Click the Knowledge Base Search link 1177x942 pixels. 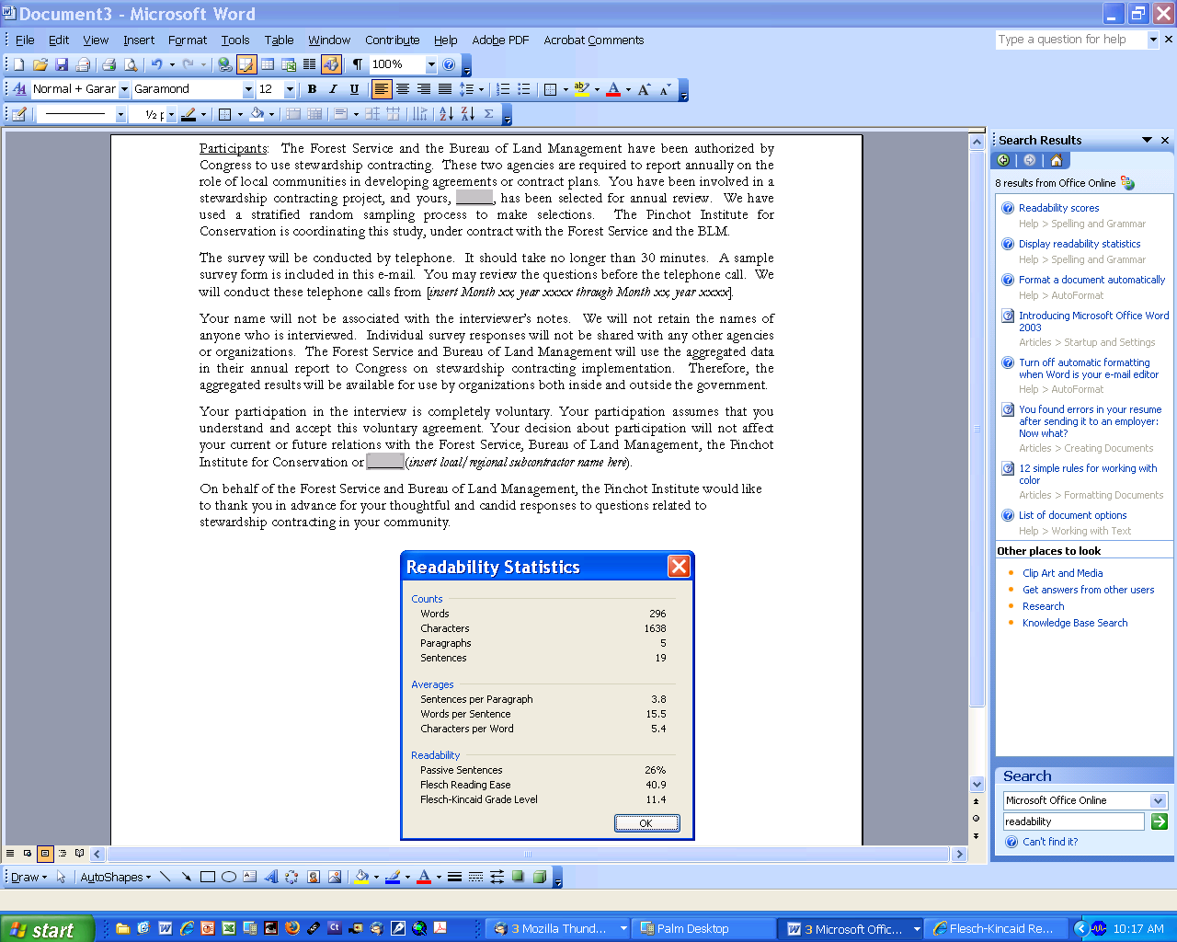[x=1075, y=623]
